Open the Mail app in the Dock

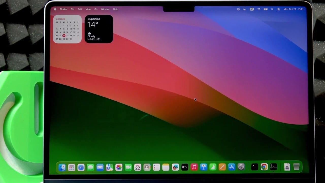[100, 167]
